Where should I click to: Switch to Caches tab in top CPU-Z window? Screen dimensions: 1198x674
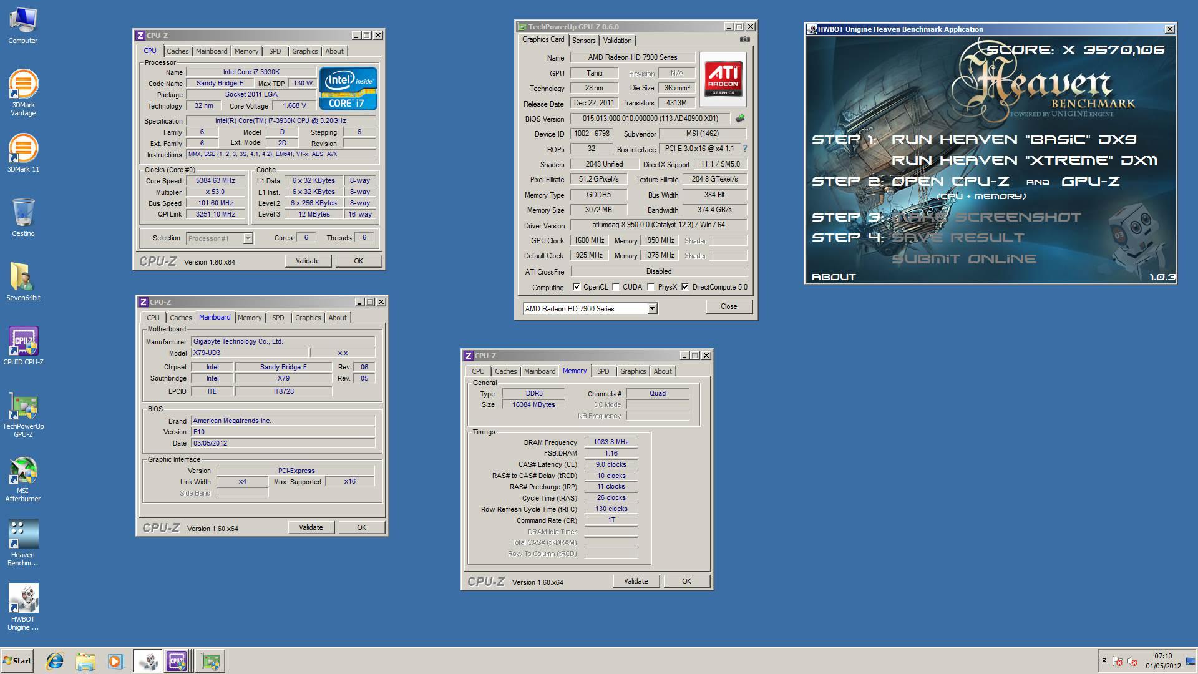[x=177, y=51]
